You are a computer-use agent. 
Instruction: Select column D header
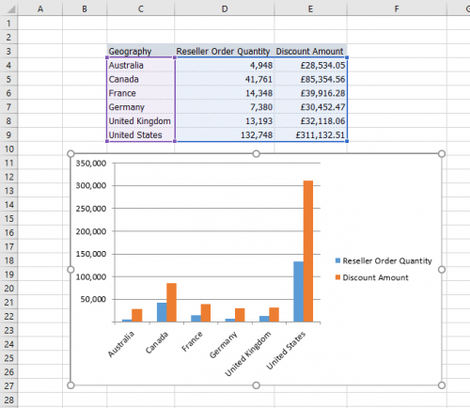(x=225, y=8)
